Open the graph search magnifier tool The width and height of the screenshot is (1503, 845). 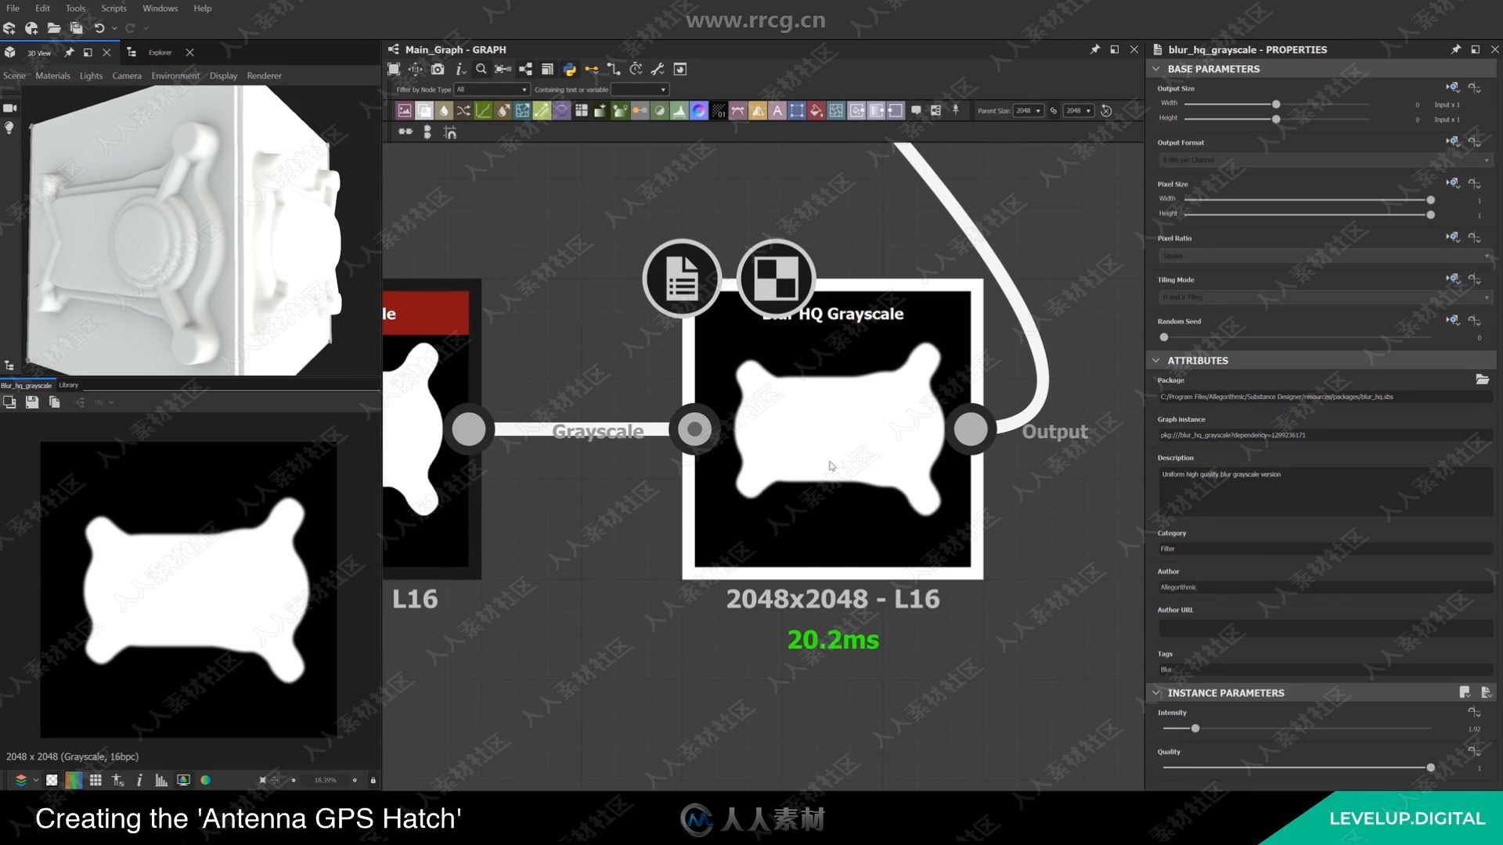(x=481, y=70)
